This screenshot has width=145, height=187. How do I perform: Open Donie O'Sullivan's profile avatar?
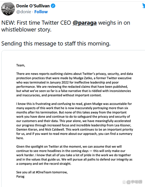pyautogui.click(x=8, y=9)
